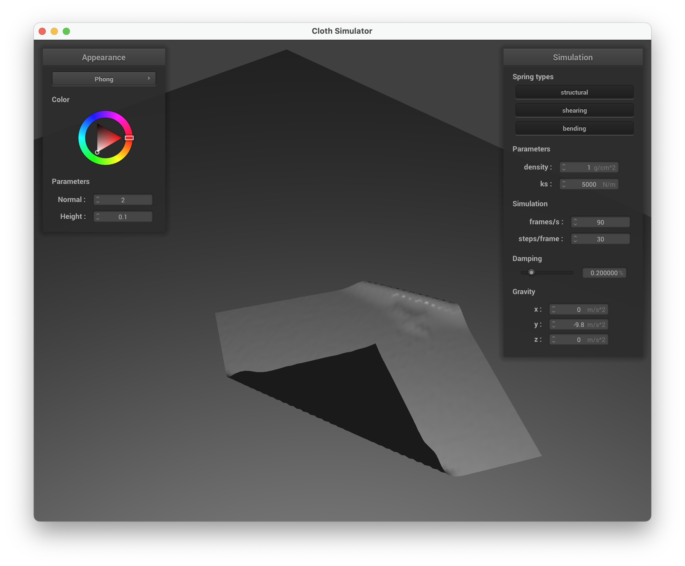685x566 pixels.
Task: Toggle the bending spring type
Action: 574,128
